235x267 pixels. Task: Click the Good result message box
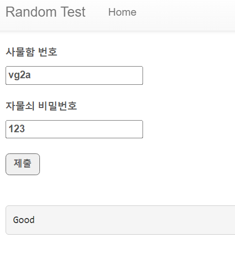[x=120, y=220]
